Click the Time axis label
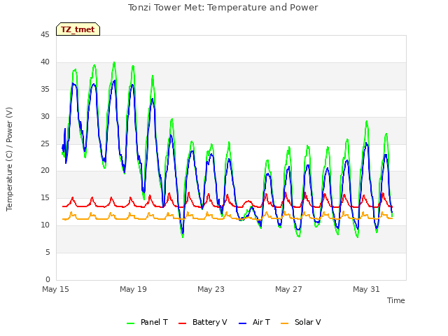Viewport: 448px width, 336px height. pos(396,300)
